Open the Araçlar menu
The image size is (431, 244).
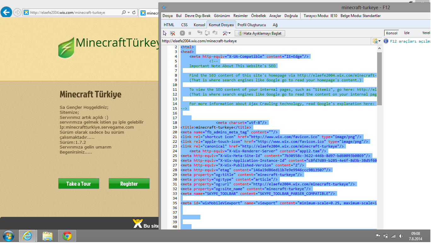coord(275,16)
